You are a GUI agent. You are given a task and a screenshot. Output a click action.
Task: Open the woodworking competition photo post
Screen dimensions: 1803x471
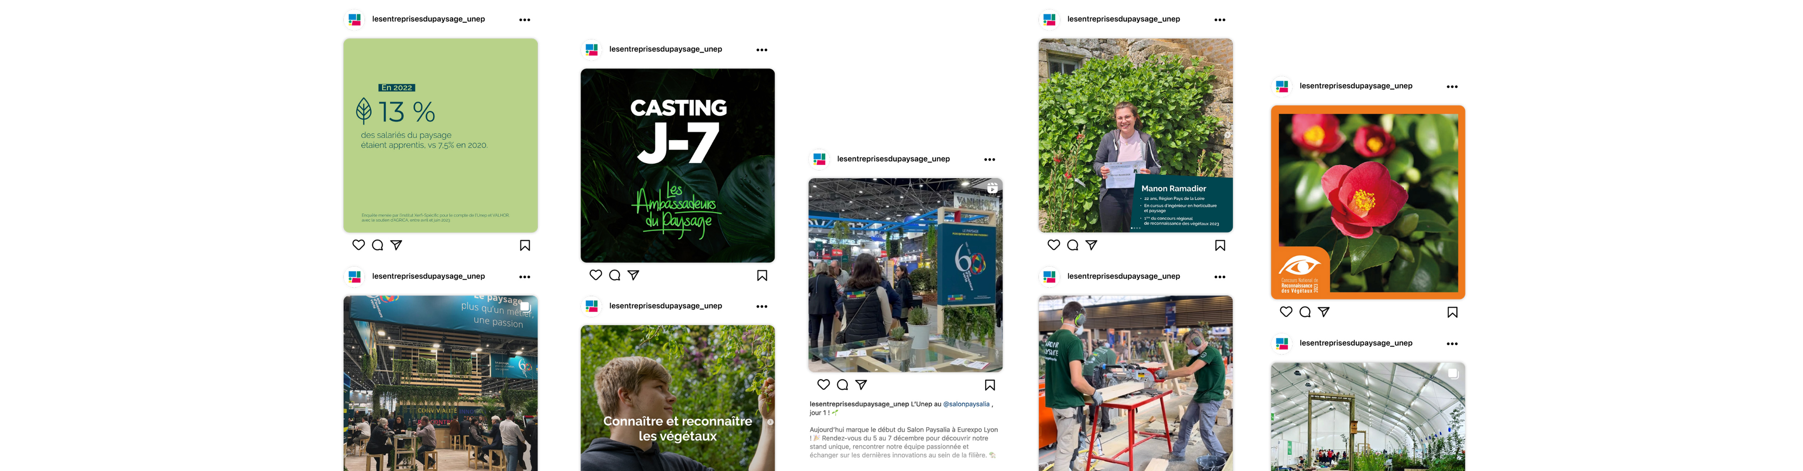pos(1135,383)
